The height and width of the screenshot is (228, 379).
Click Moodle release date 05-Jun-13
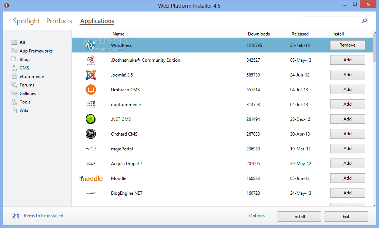(300, 178)
